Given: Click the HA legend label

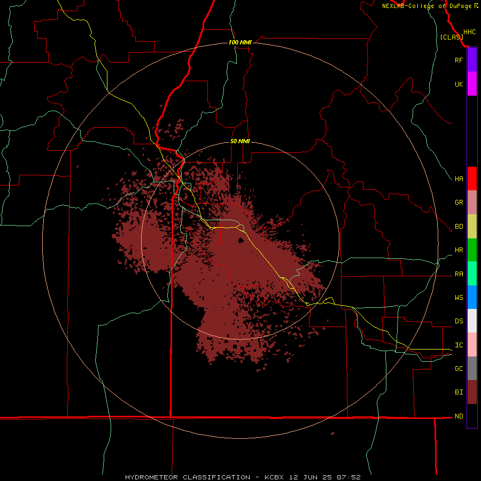Looking at the screenshot, I should coord(459,179).
